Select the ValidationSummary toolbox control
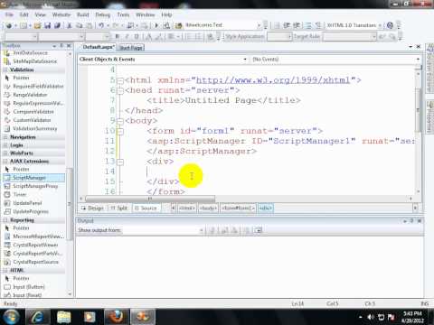This screenshot has height=325, width=434. tap(33, 128)
